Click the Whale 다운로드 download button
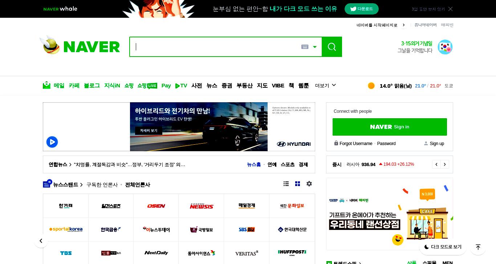 click(x=361, y=9)
